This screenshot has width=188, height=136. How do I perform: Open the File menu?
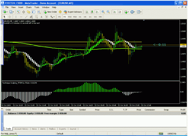coord(7,7)
